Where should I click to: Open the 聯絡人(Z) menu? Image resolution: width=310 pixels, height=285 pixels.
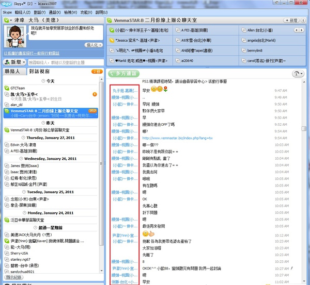coord(23,12)
